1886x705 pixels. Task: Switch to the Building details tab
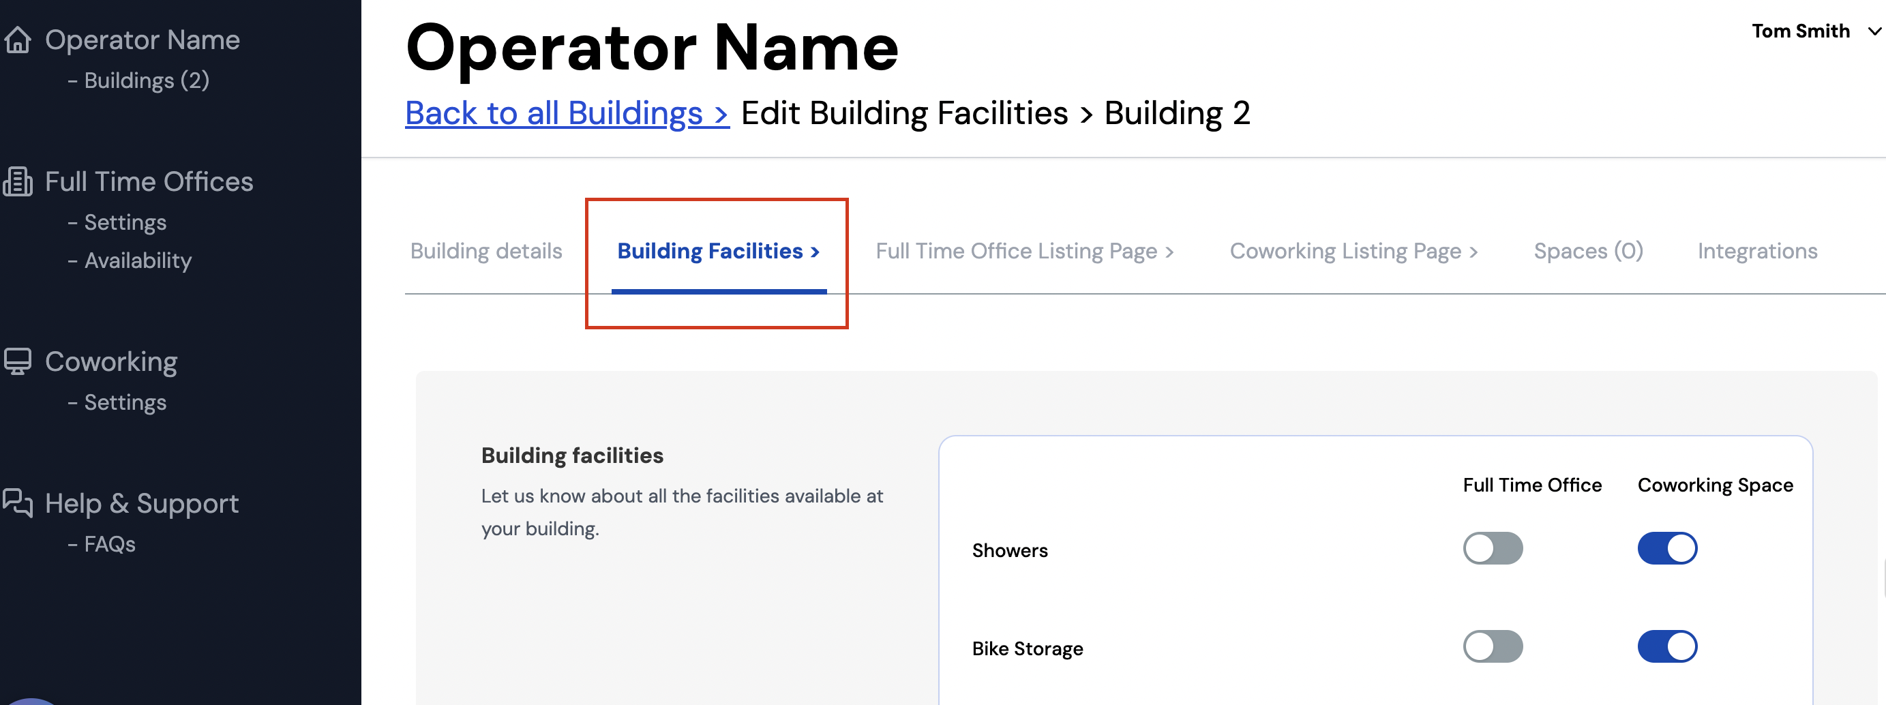click(x=486, y=251)
